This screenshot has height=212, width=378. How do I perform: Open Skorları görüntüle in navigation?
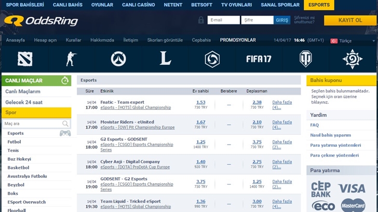(165, 40)
